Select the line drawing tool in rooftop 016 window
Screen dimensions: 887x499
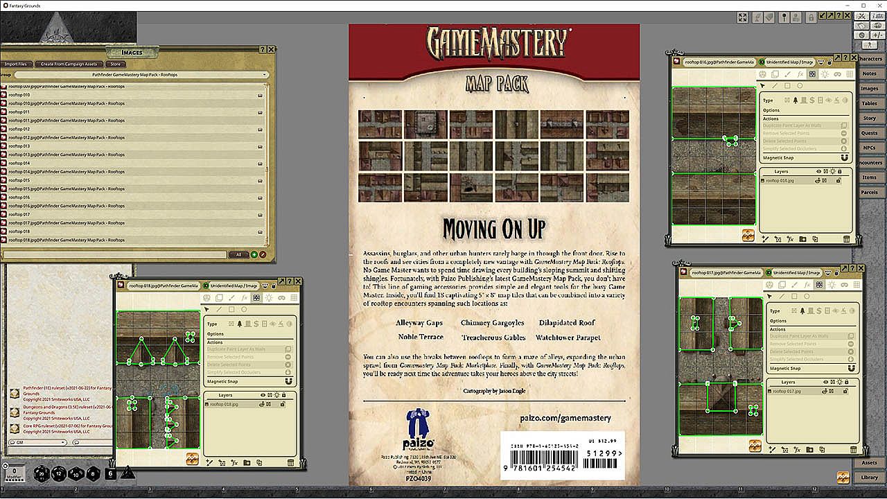coord(775,86)
